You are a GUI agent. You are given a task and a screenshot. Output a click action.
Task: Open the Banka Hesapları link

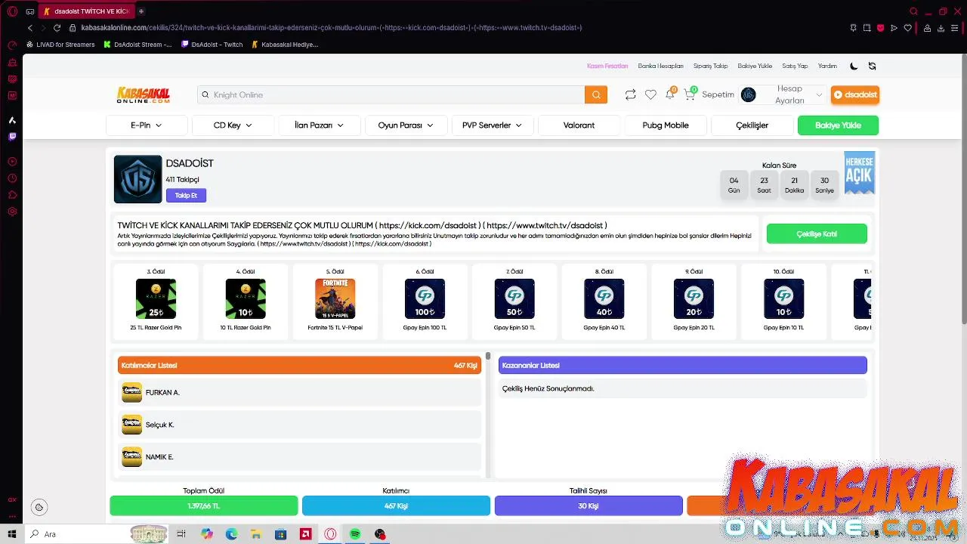pyautogui.click(x=660, y=66)
